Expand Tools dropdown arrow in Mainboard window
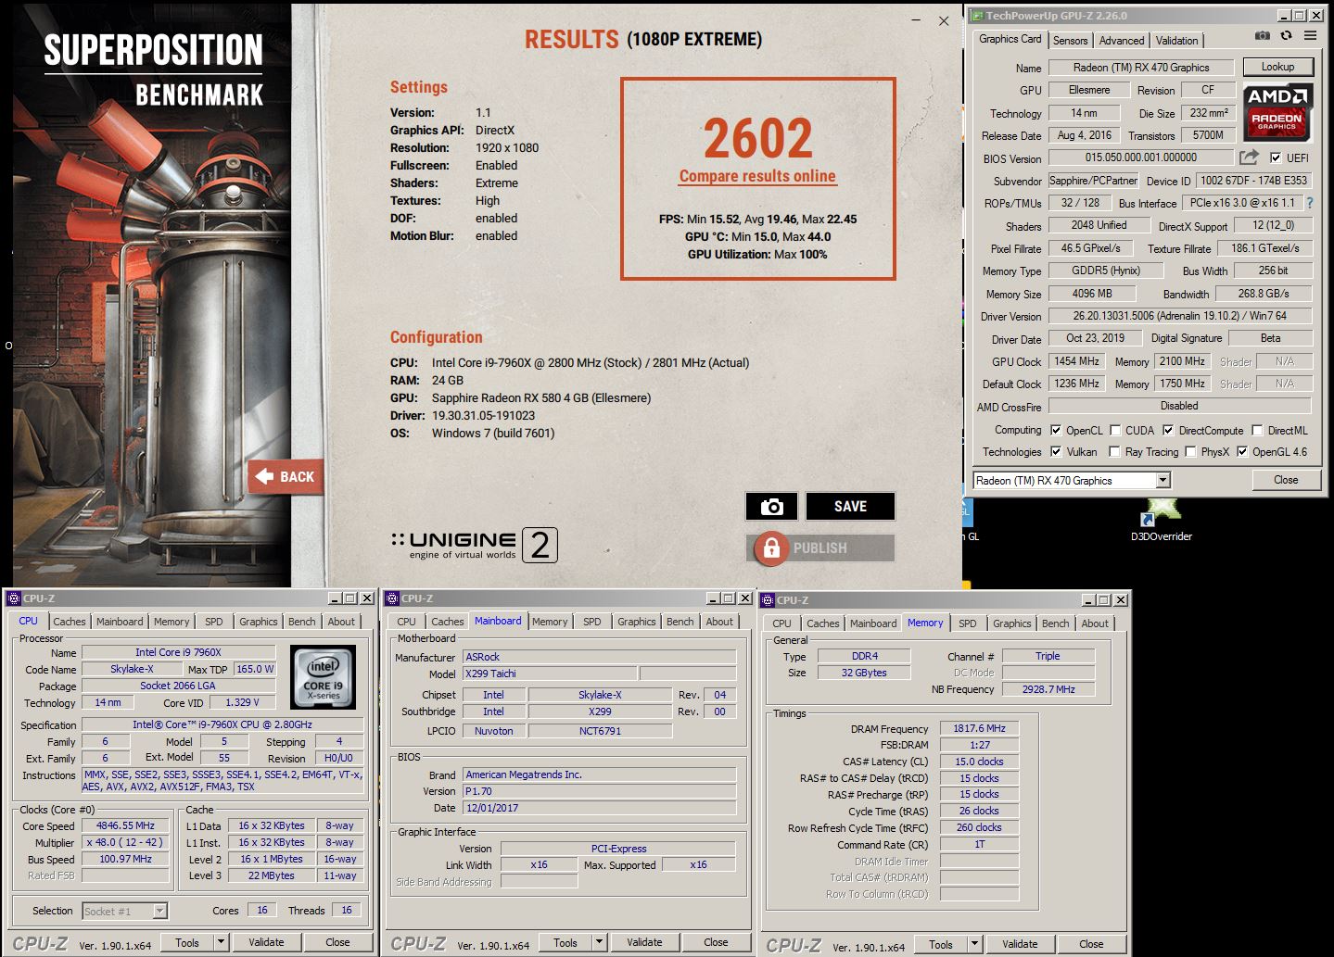Screen dimensions: 1334x957 [x=599, y=942]
